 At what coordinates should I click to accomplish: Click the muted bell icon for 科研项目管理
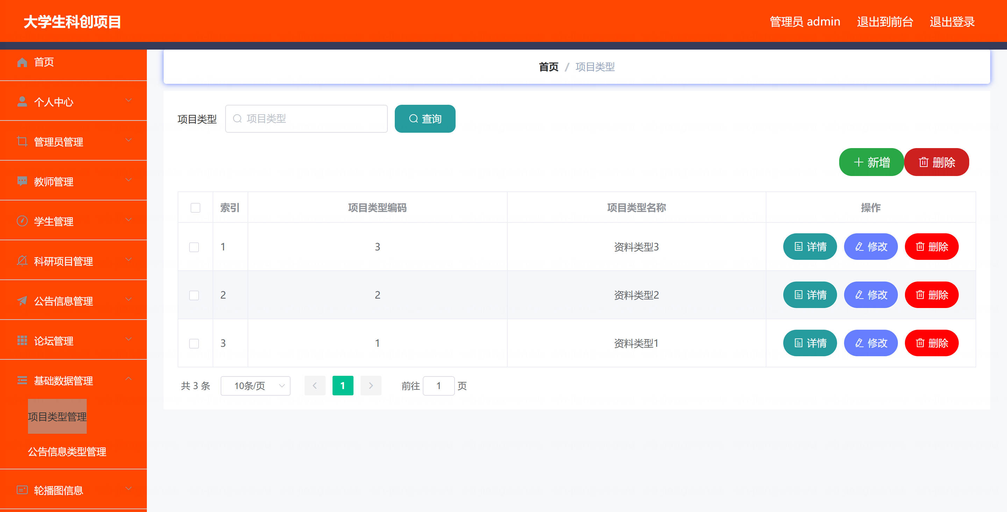pos(22,261)
